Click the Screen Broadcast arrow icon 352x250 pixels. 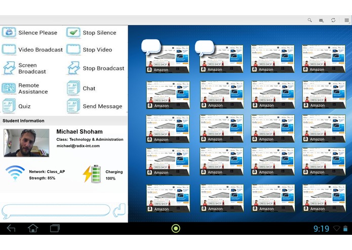[x=9, y=68]
